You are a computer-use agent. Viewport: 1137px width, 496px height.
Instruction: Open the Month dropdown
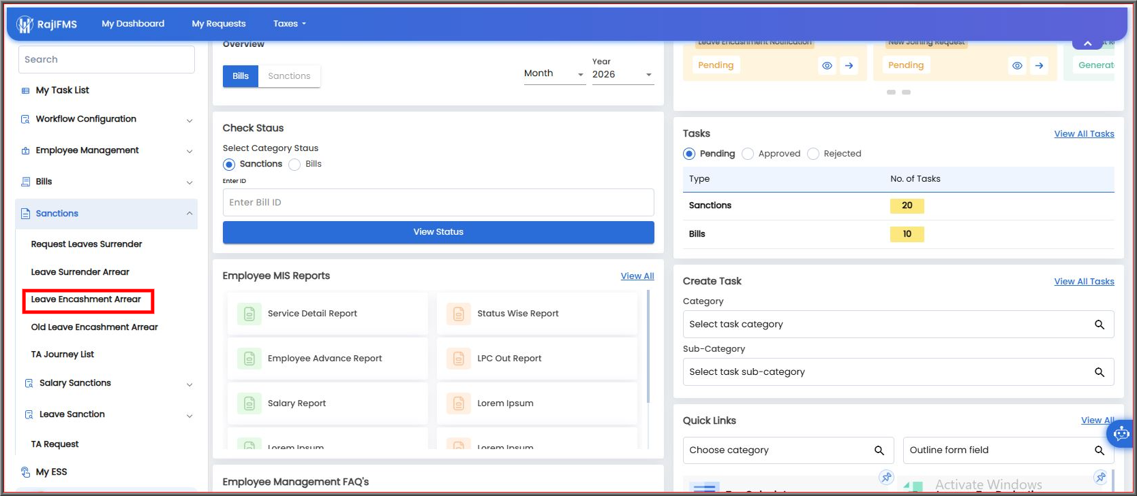point(555,74)
